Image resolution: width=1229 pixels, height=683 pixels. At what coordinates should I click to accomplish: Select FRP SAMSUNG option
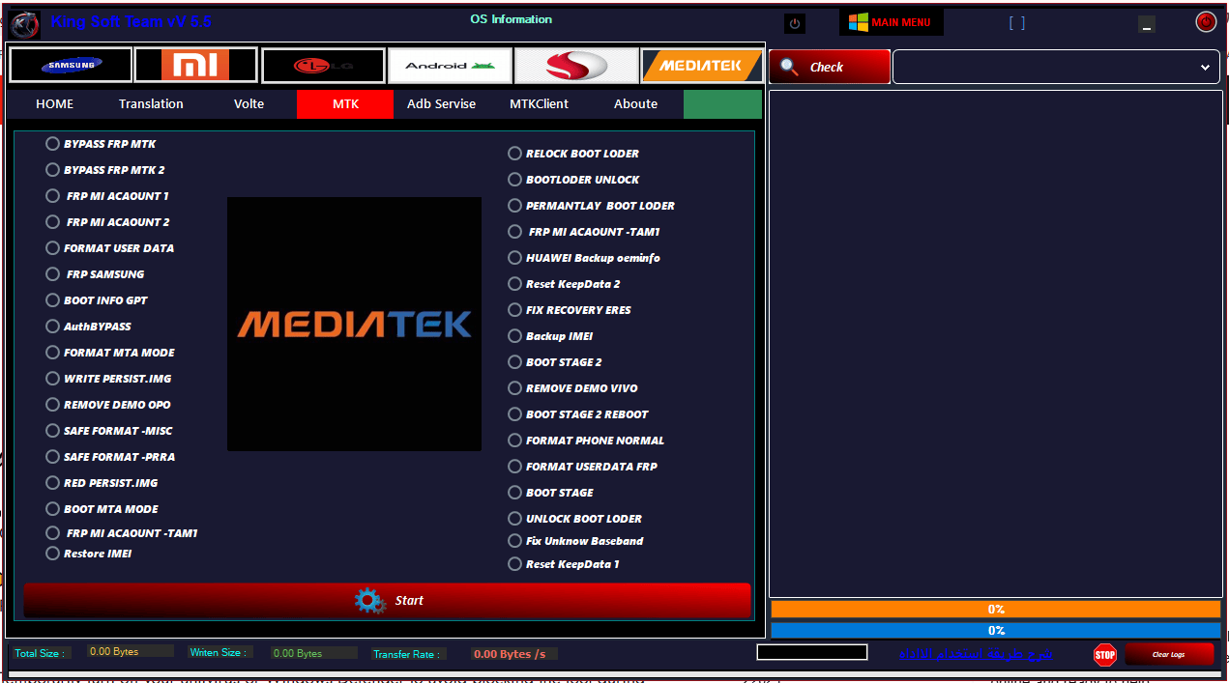tap(95, 274)
